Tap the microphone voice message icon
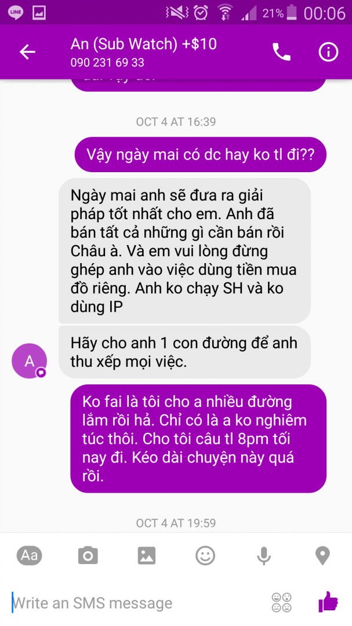This screenshot has height=626, width=352. 264,556
